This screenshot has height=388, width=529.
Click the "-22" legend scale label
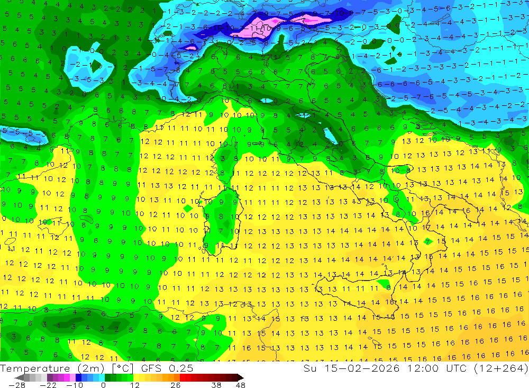coord(48,385)
